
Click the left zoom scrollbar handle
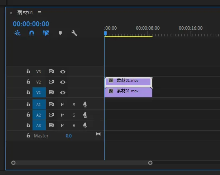click(x=13, y=163)
